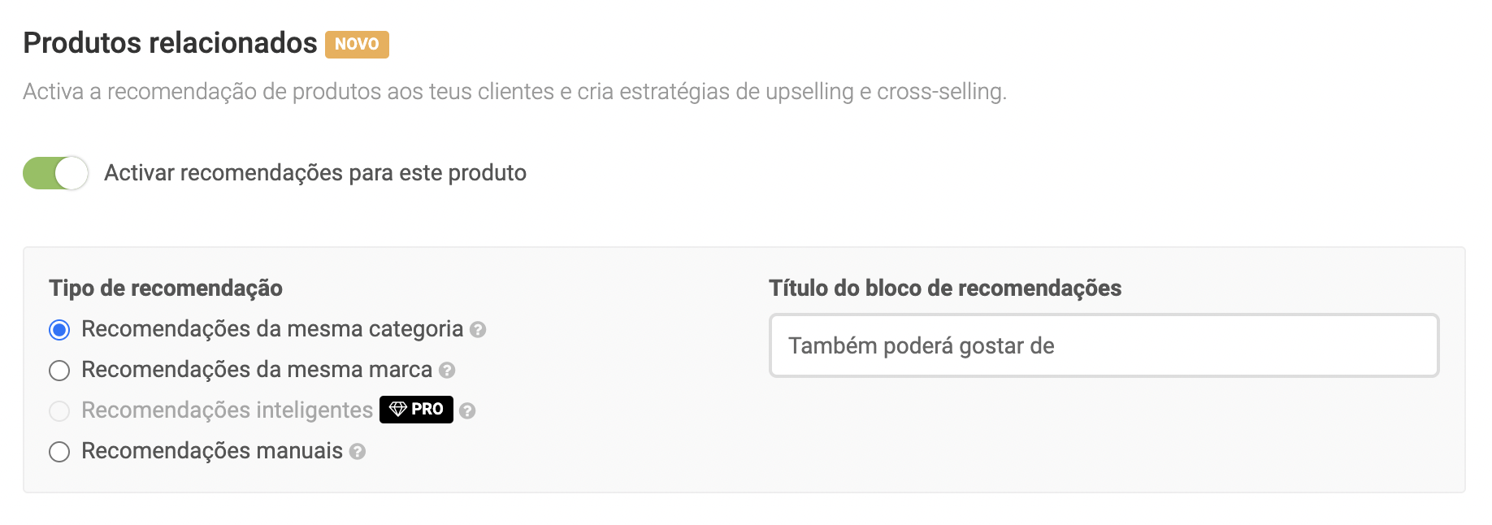This screenshot has height=525, width=1492.
Task: Click the 'Recomendações da mesma categoria' label text
Action: (272, 329)
